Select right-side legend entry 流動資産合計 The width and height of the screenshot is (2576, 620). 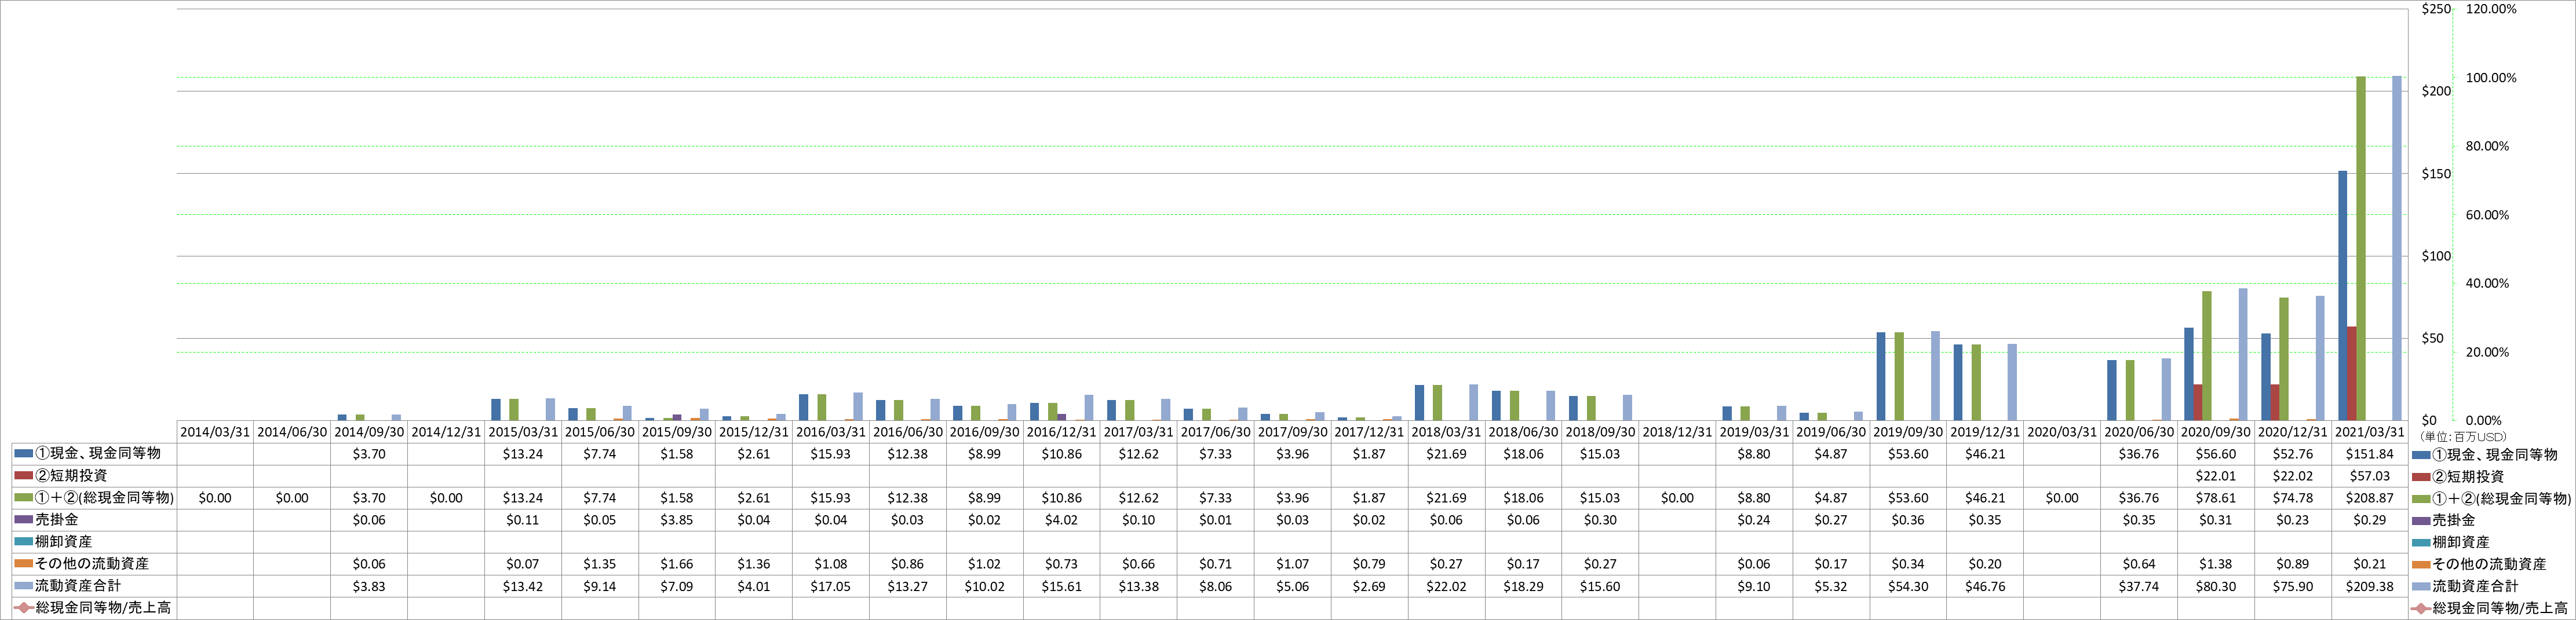2465,586
